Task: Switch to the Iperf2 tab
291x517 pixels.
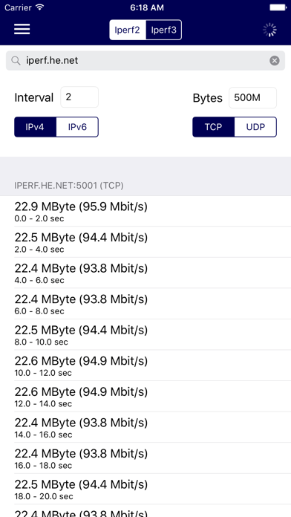Action: [128, 30]
